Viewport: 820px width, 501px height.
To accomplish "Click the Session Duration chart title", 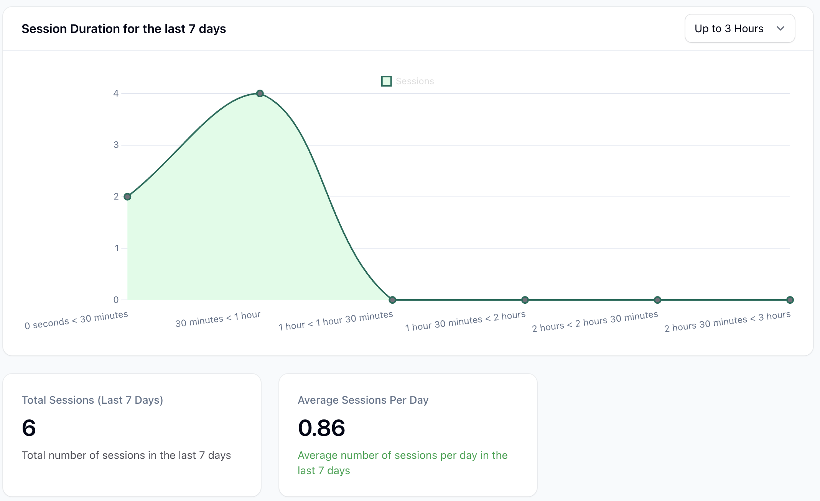I will (123, 29).
